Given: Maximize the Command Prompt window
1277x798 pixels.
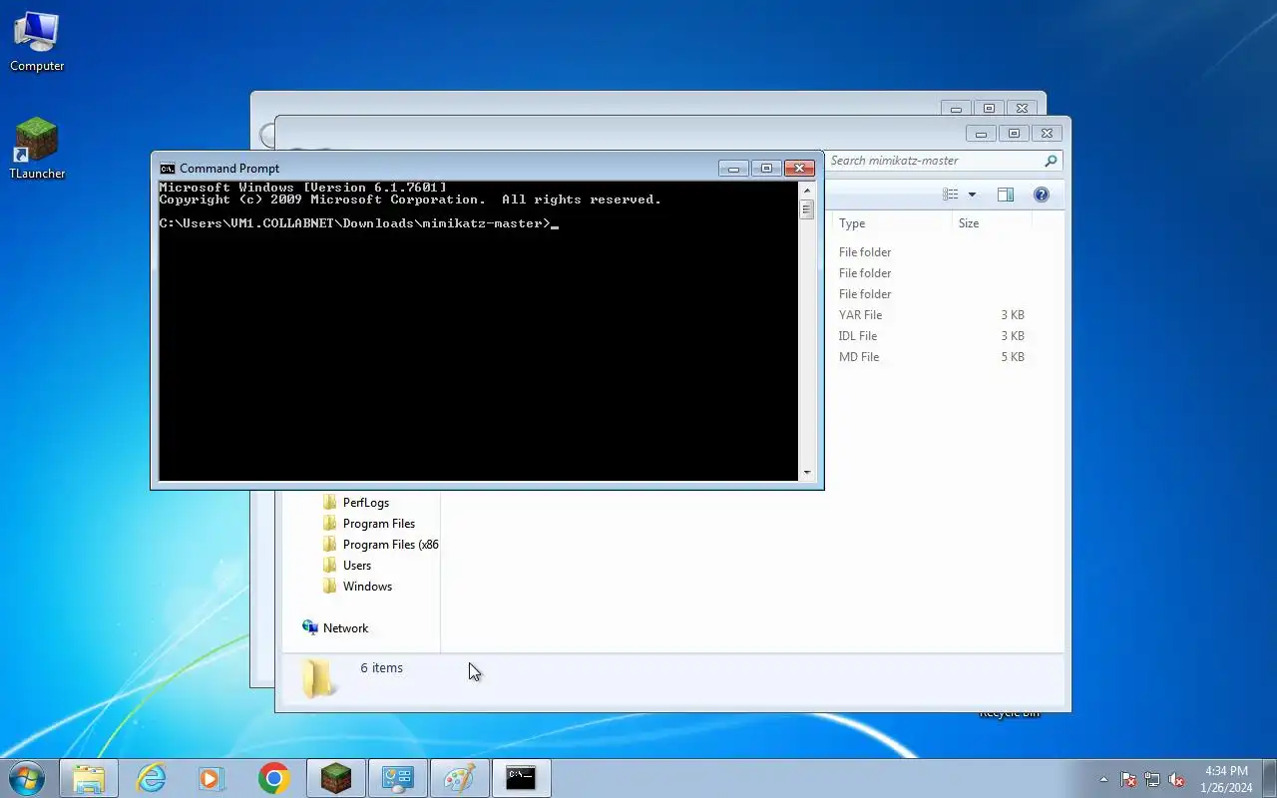Looking at the screenshot, I should [x=766, y=169].
